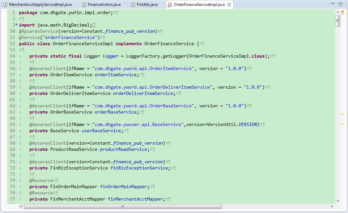Click line number 1 in the gutter
Image resolution: width=348 pixels, height=213 pixels.
(14, 12)
